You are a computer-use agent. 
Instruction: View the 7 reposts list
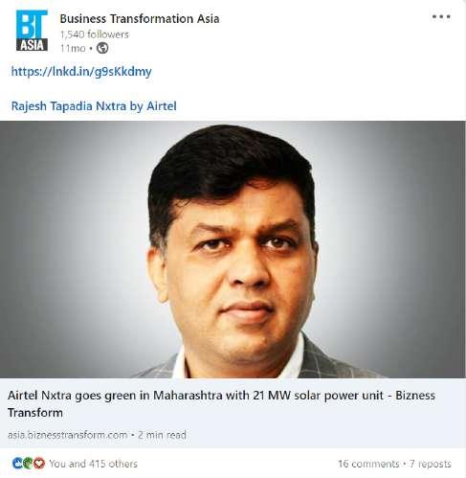pos(431,464)
